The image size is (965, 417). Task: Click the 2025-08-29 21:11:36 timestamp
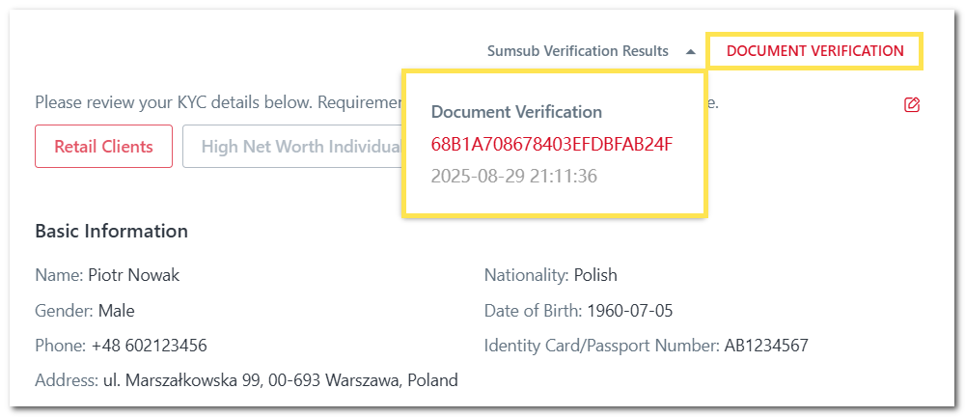tap(512, 178)
